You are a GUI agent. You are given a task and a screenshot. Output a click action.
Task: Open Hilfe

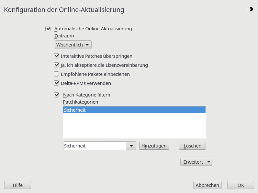pyautogui.click(x=17, y=185)
